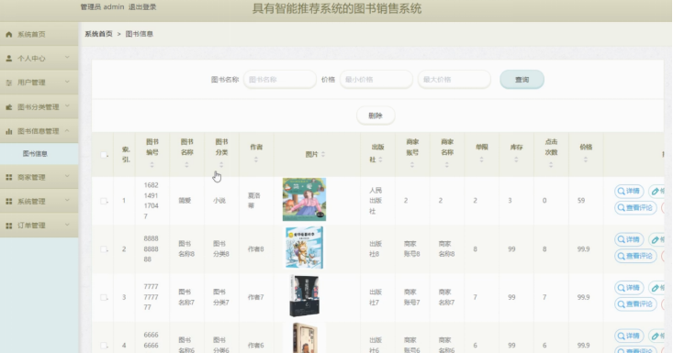Click the 管理员 admin label in header
This screenshot has width=673, height=353.
102,6
